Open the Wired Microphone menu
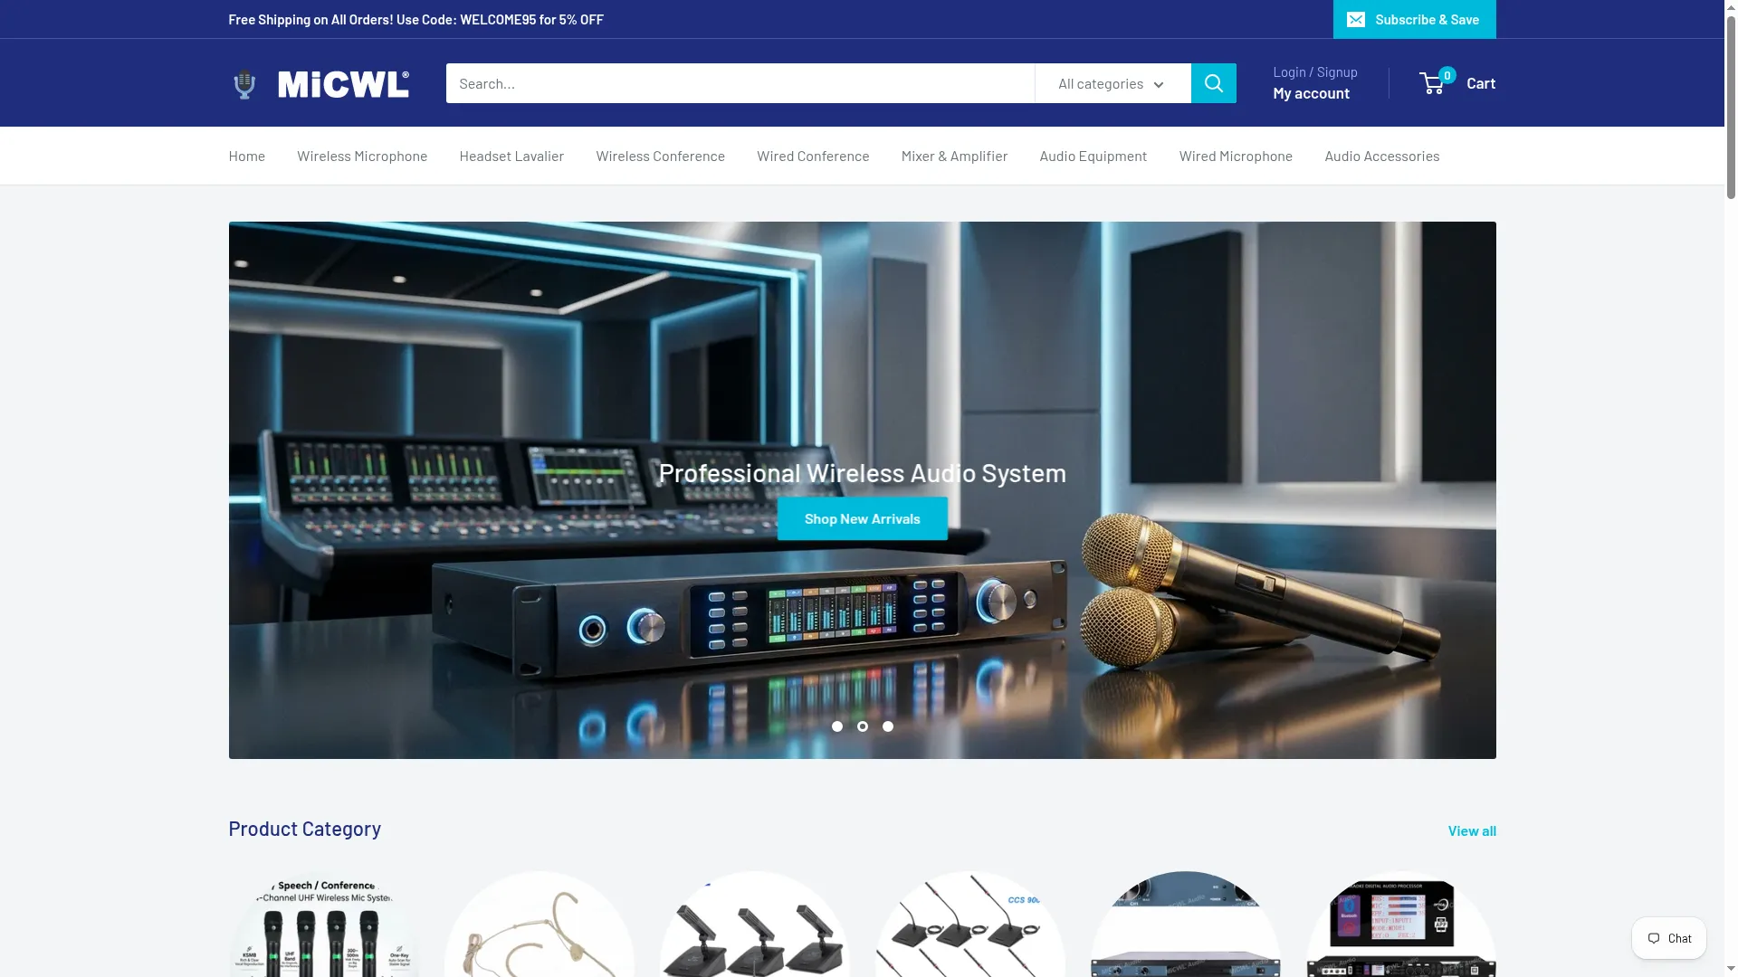This screenshot has width=1738, height=977. [x=1236, y=156]
